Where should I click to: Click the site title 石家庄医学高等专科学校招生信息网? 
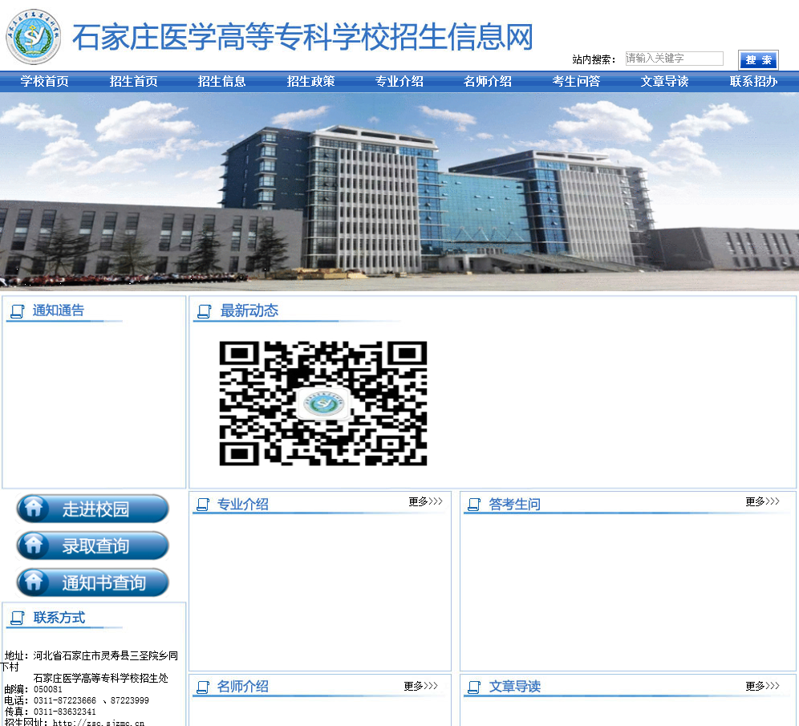302,37
